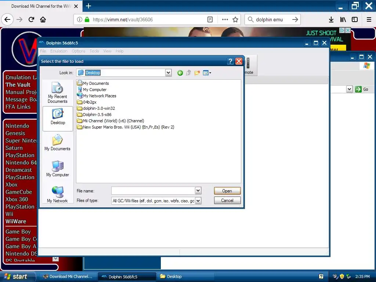Open the Dolphin Options menu
The image size is (376, 282).
tap(79, 51)
